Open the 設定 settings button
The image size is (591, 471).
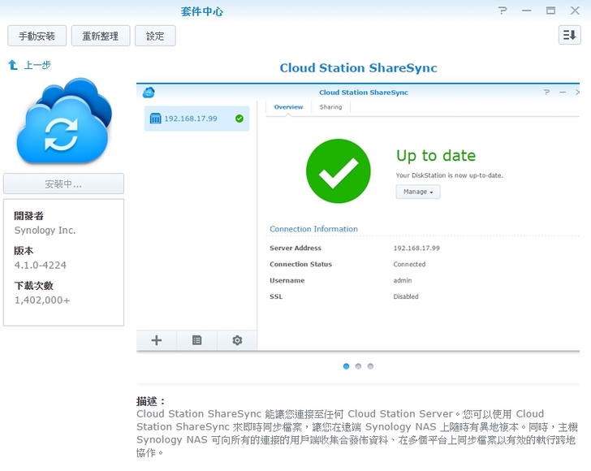click(x=155, y=36)
